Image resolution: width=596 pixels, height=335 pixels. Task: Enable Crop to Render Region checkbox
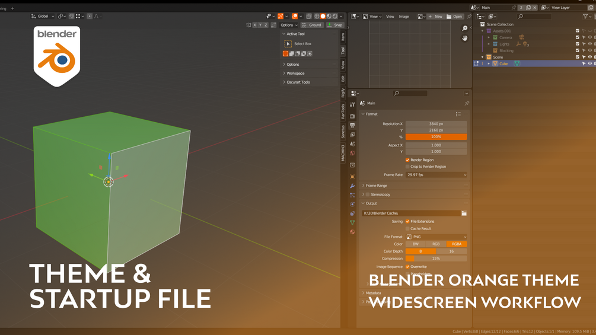tap(407, 167)
